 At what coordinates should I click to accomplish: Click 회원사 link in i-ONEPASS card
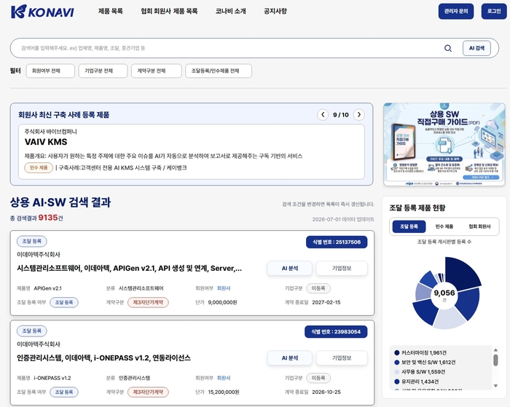224,378
